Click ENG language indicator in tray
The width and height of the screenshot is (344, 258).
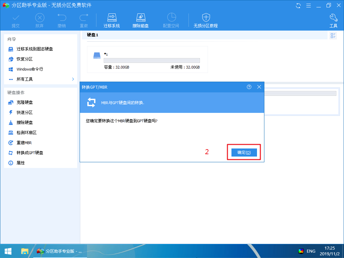(311, 251)
